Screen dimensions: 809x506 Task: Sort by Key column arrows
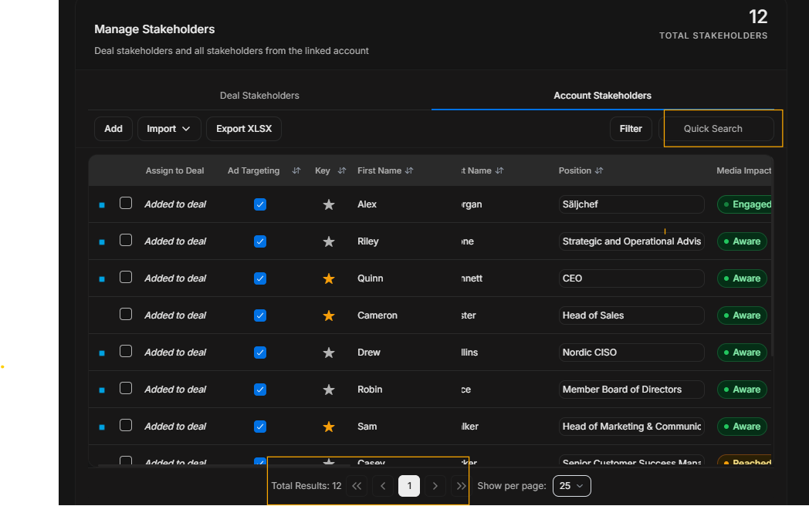(x=341, y=170)
